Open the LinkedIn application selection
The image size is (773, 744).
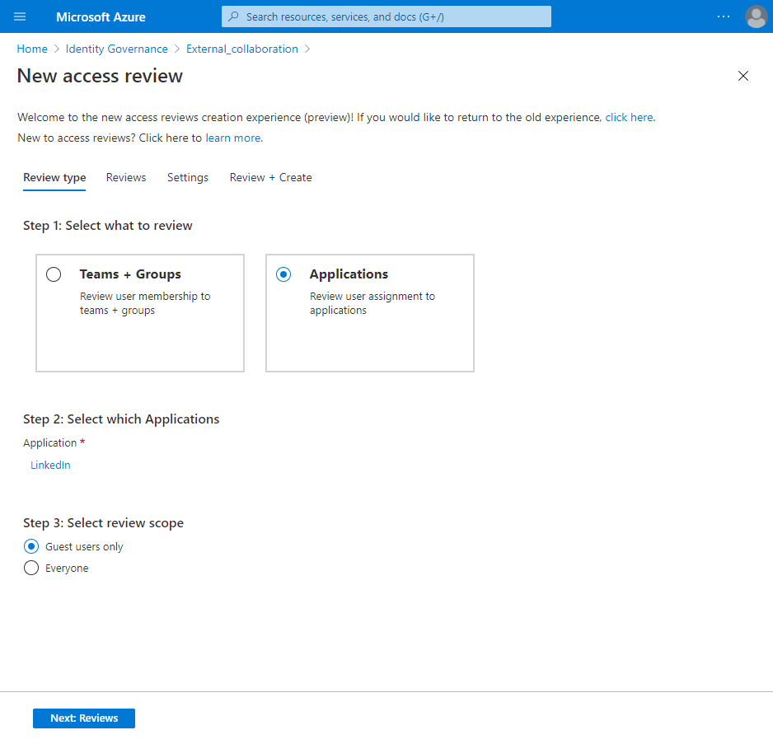(x=50, y=465)
